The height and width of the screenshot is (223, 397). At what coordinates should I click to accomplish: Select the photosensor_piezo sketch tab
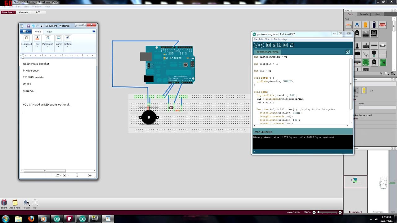(267, 52)
